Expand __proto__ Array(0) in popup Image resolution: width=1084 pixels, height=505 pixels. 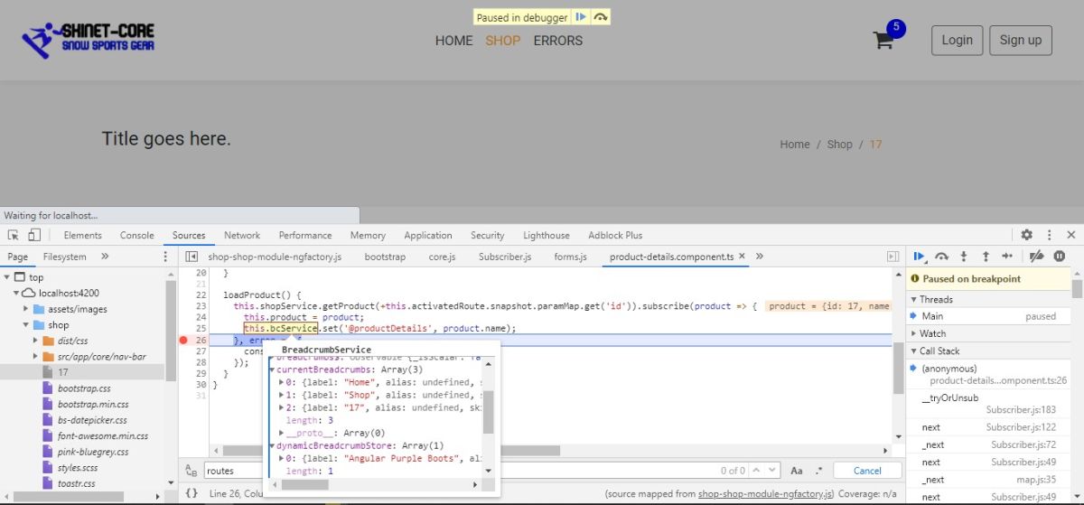(x=281, y=433)
